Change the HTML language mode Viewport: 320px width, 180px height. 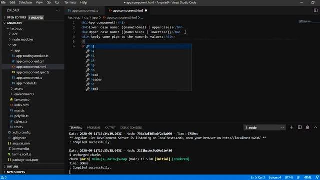pyautogui.click(x=307, y=178)
